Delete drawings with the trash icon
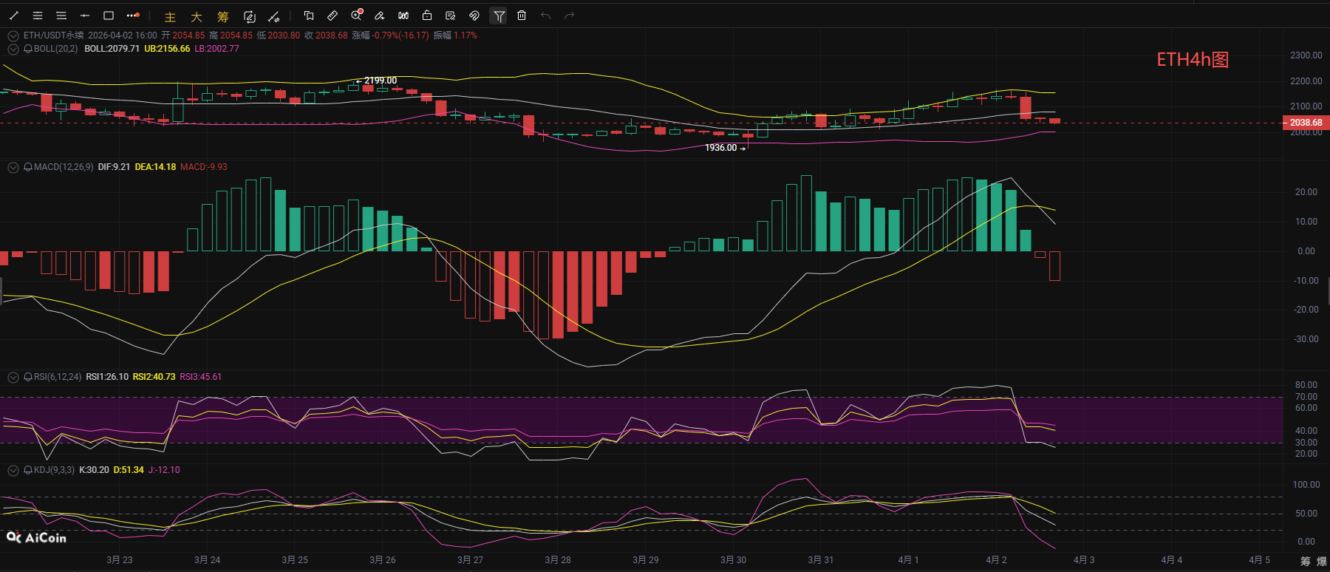Screen dimensions: 1330x572 [x=522, y=16]
